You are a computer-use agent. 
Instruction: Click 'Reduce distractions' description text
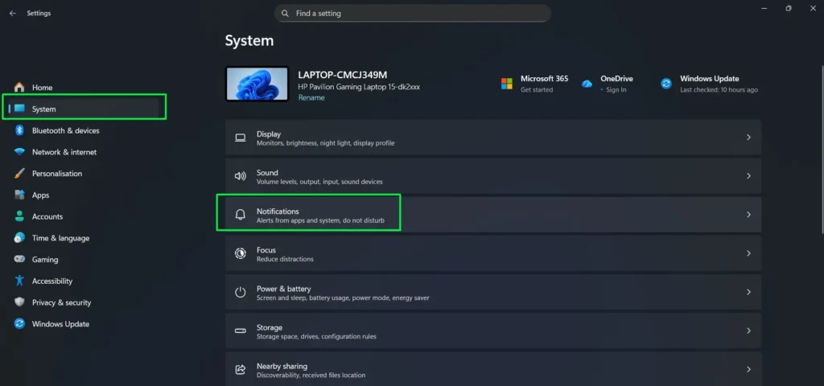285,260
